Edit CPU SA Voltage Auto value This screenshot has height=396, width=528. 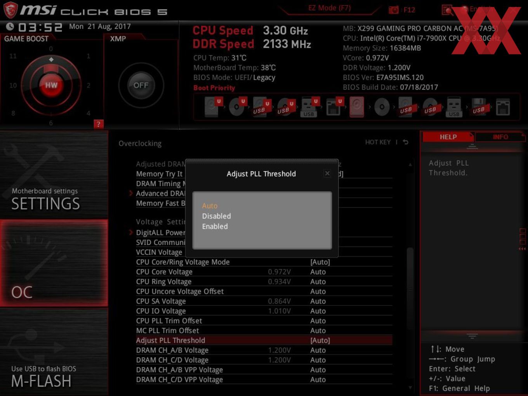318,301
